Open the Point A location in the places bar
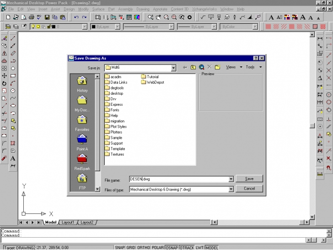The height and width of the screenshot is (250, 333). tap(82, 143)
